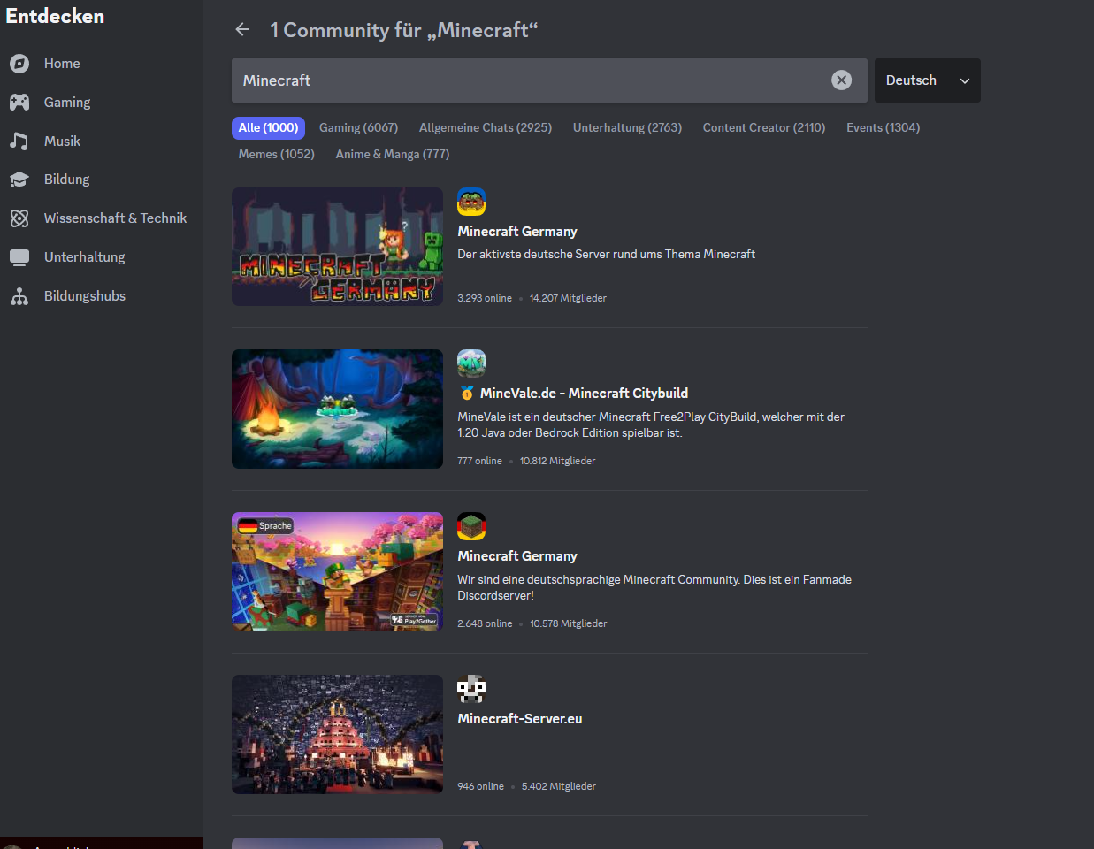Open the banner thumbnail with Sprache flag
The image size is (1094, 849).
[337, 571]
